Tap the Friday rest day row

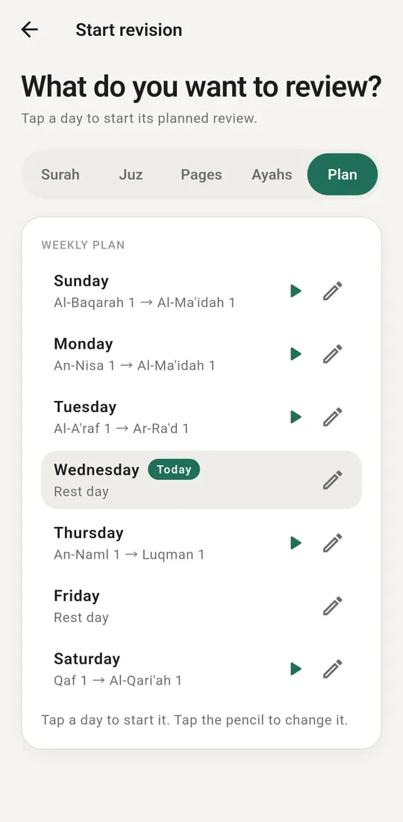pos(201,606)
